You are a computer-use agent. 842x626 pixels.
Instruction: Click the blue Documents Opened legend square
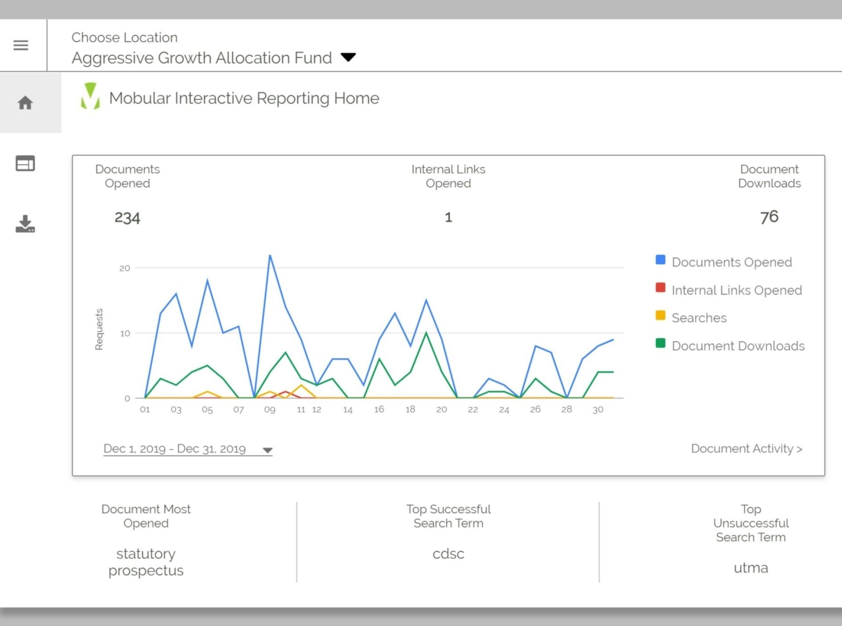[659, 259]
